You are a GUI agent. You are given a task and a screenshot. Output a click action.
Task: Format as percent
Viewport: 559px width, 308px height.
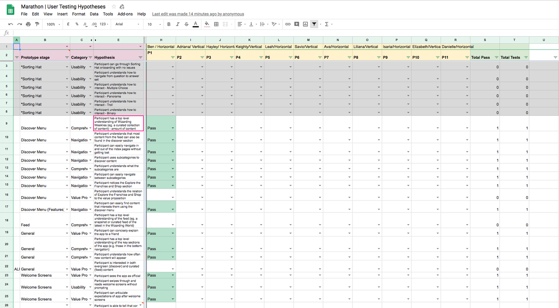click(77, 24)
